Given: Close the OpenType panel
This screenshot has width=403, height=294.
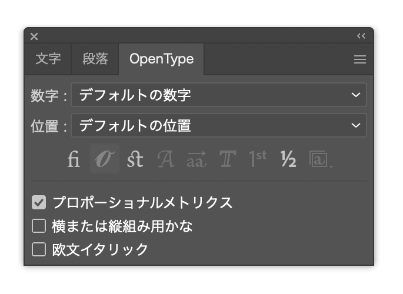Looking at the screenshot, I should coord(34,36).
